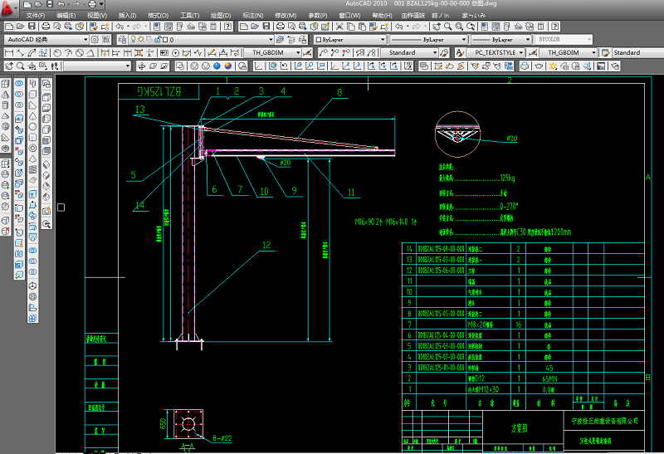The width and height of the screenshot is (664, 454).
Task: Open the Text Style icon beside PC_TEXTSTYLE
Action: tap(460, 52)
